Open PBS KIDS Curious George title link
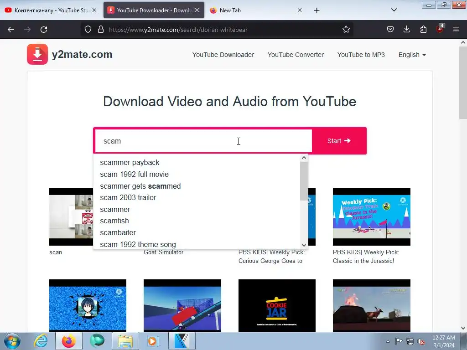 click(271, 257)
